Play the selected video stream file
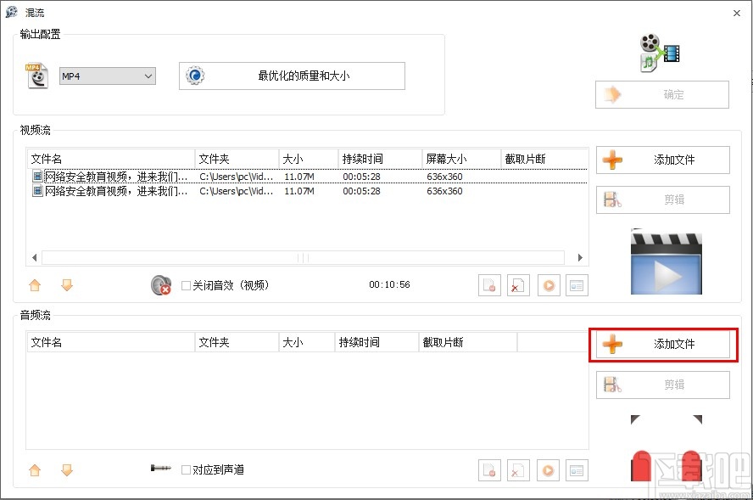The image size is (753, 500). (x=549, y=285)
